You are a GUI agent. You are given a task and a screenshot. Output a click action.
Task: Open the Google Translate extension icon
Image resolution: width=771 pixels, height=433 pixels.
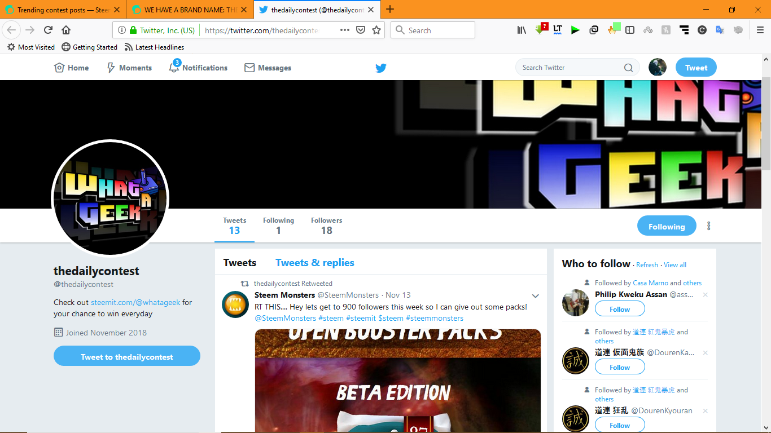[x=720, y=30]
